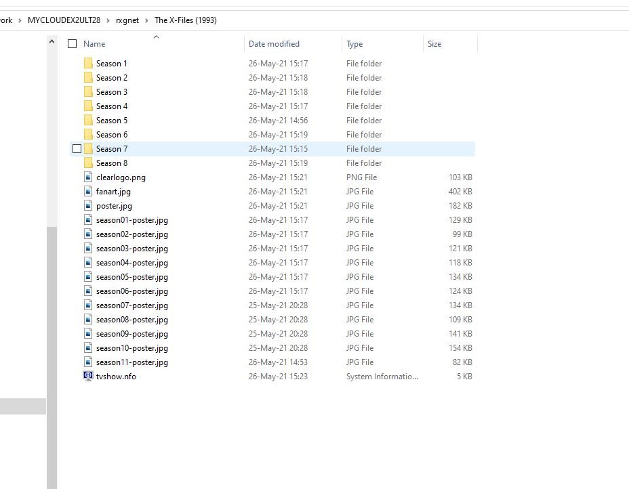The width and height of the screenshot is (629, 489).
Task: Sort files by the Size column
Action: (x=434, y=44)
